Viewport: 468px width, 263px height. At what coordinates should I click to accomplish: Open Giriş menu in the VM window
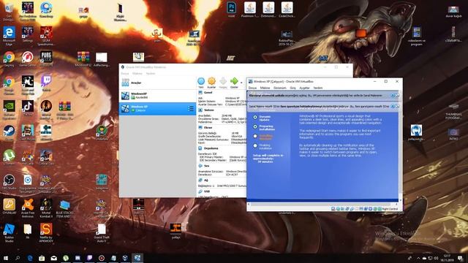point(293,88)
